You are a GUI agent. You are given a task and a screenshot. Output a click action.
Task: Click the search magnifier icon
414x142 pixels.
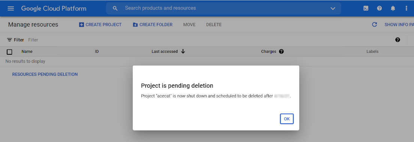point(115,8)
